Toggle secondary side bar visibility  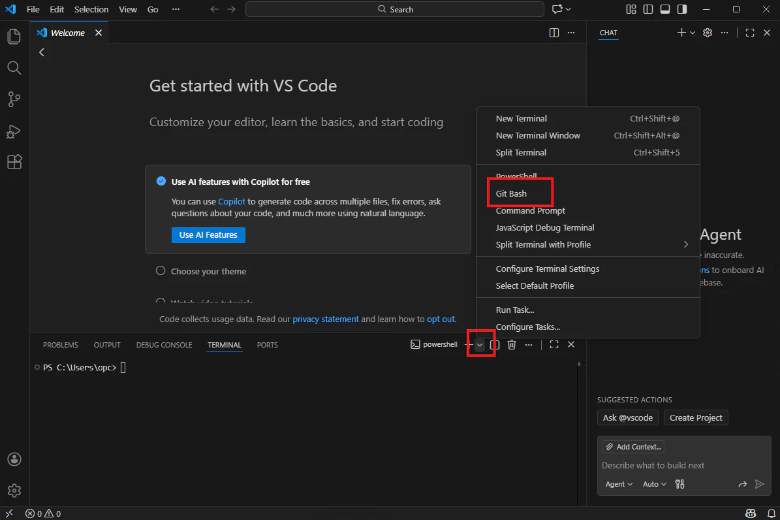(x=682, y=9)
